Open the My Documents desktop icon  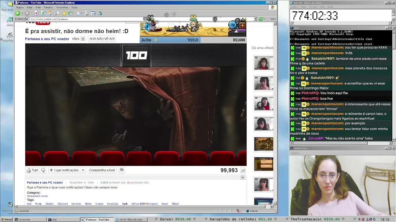[10, 5]
